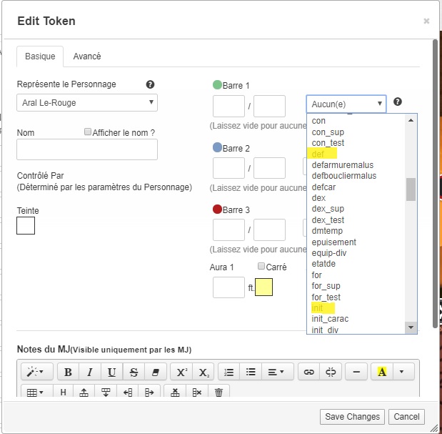Select 'init' in the attribute list
This screenshot has height=434, width=442.
click(318, 307)
